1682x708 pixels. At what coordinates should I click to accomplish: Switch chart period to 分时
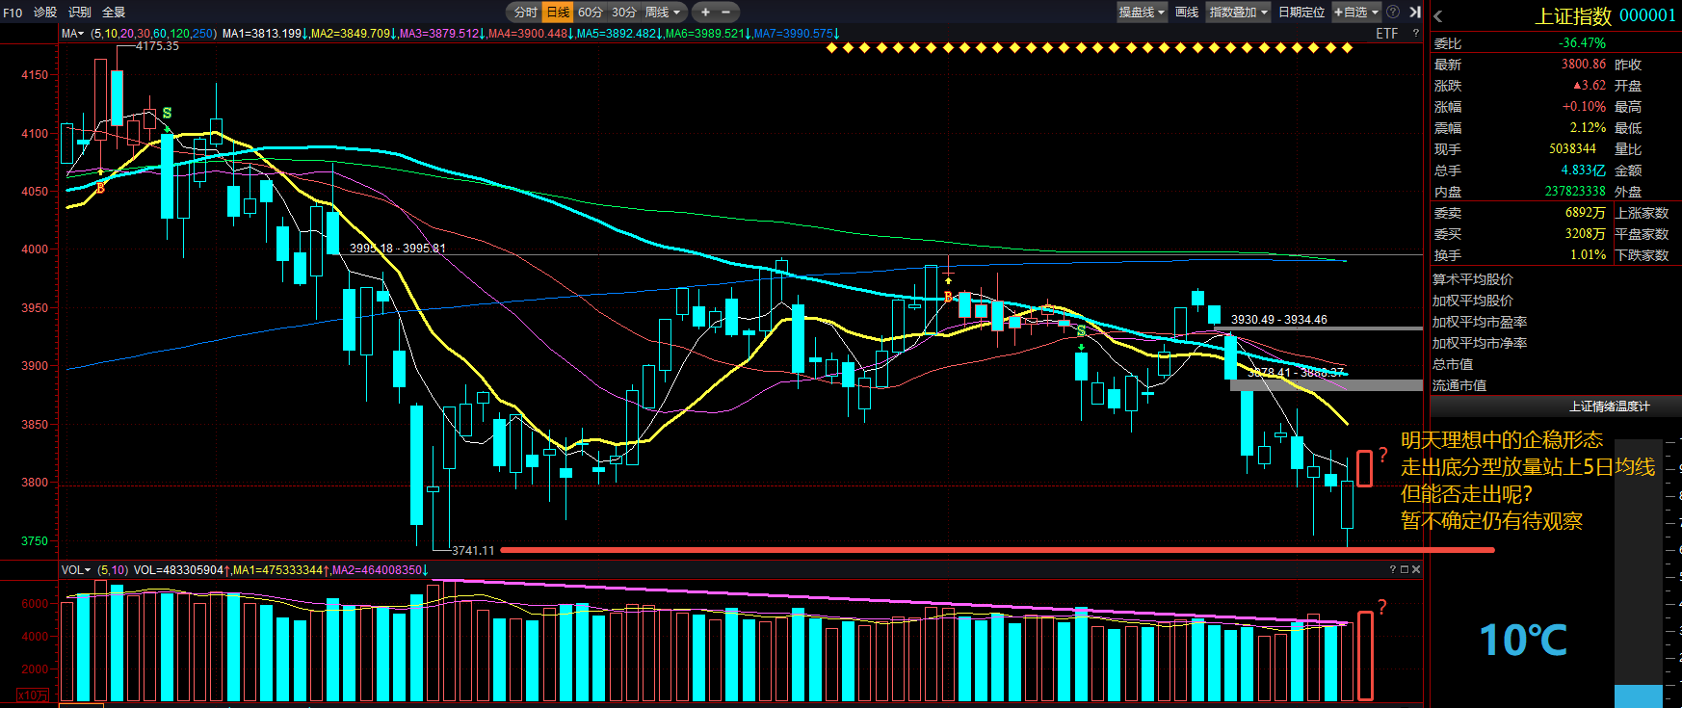[525, 12]
